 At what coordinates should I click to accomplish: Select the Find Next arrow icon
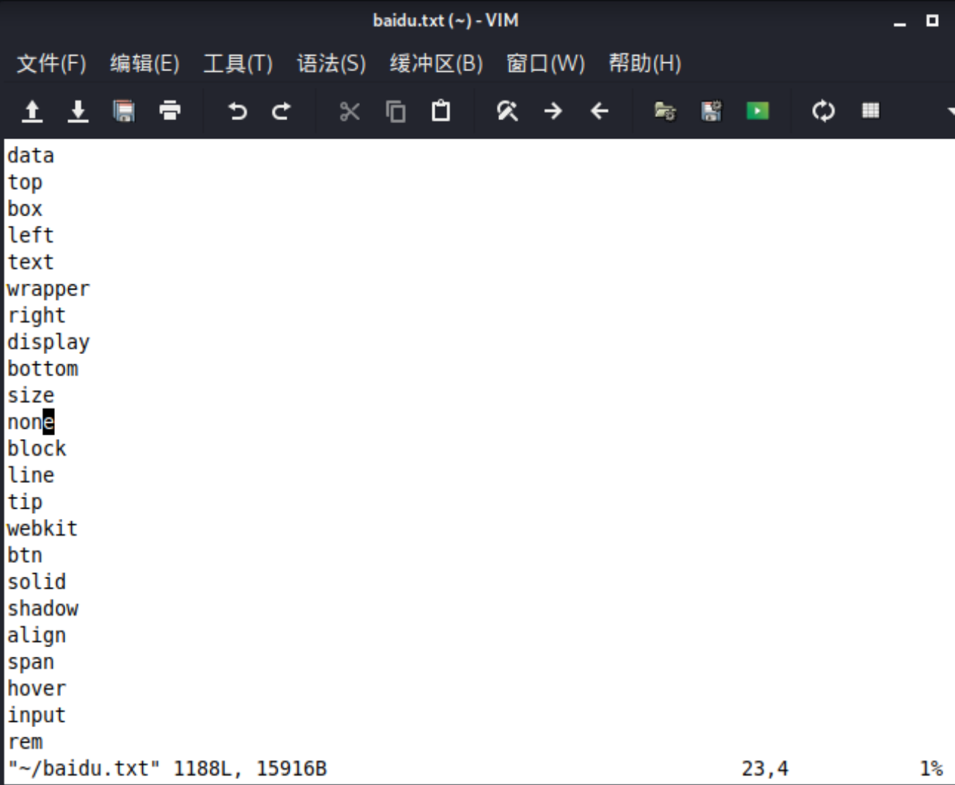point(553,111)
